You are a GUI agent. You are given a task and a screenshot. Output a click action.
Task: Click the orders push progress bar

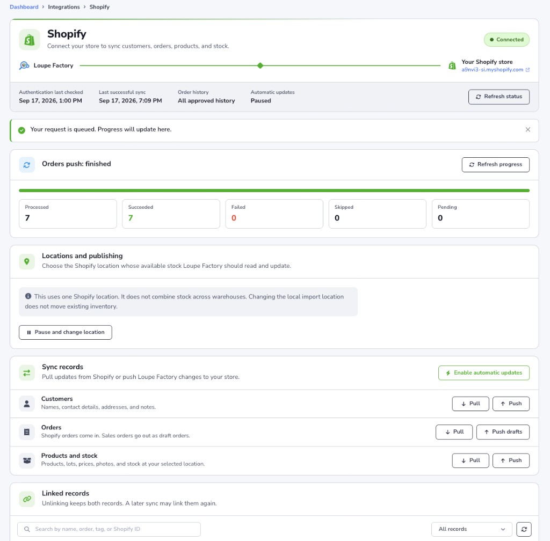tap(274, 191)
